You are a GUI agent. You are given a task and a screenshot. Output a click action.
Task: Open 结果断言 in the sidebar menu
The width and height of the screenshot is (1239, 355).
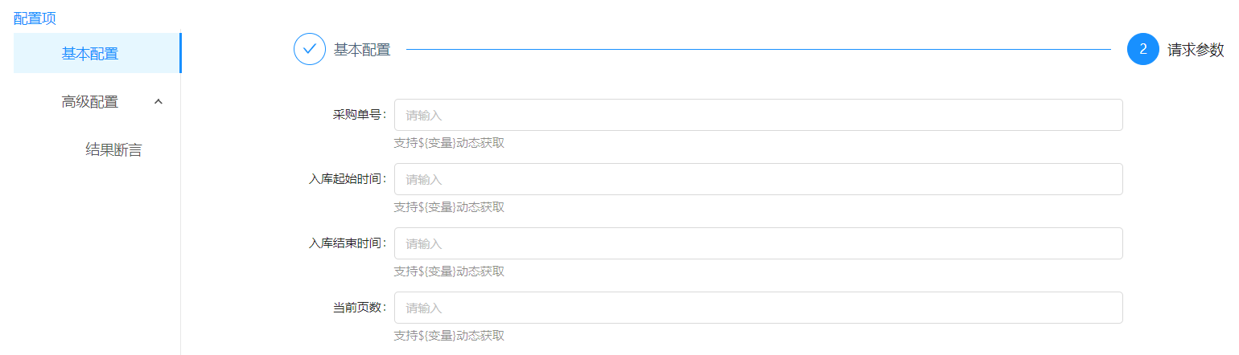(113, 150)
